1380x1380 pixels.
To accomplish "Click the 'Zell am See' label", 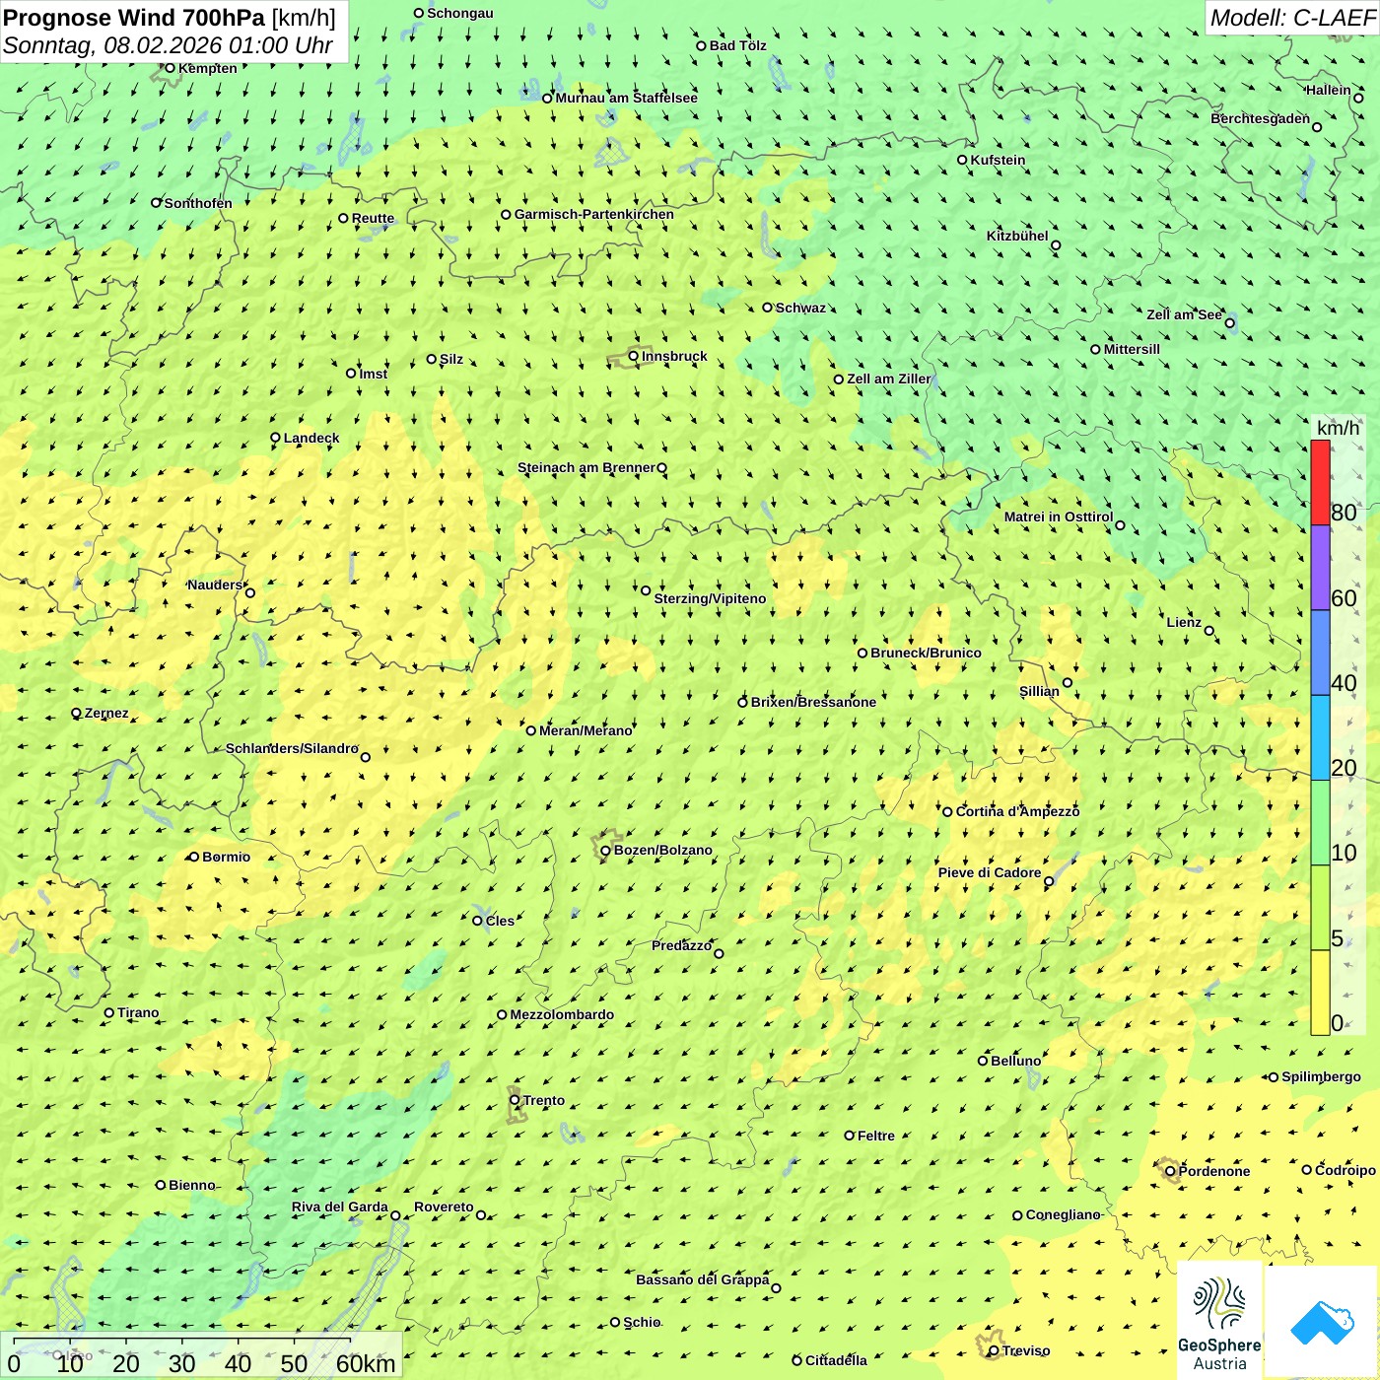I will (x=1184, y=314).
